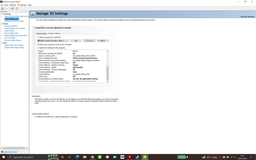The width and height of the screenshot is (256, 160).
Task: Select the OpenGL rendering GPU row
Action: 72,56
